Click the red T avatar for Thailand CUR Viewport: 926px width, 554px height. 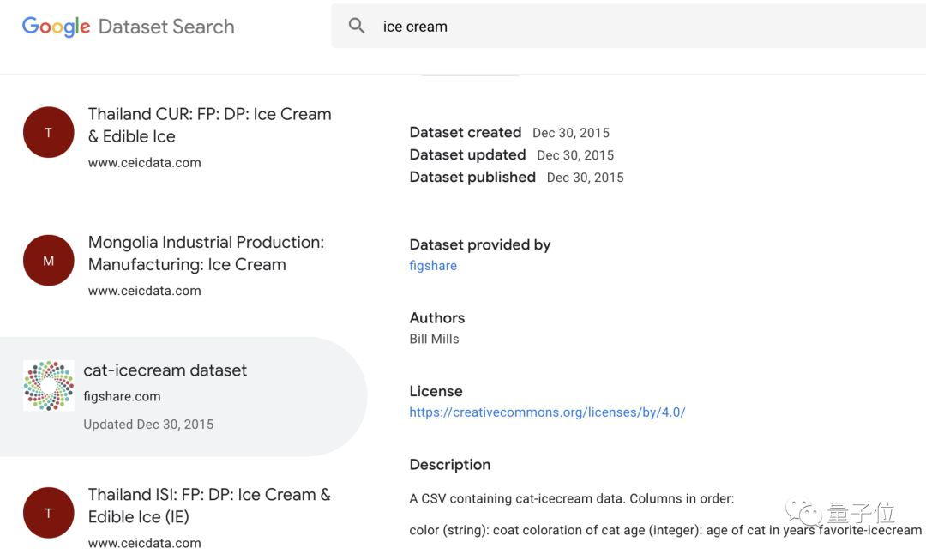point(48,132)
